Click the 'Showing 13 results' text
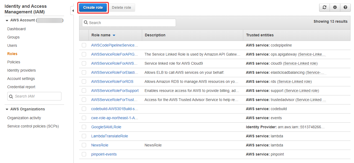Viewport: 354px width, 163px height. [x=330, y=21]
